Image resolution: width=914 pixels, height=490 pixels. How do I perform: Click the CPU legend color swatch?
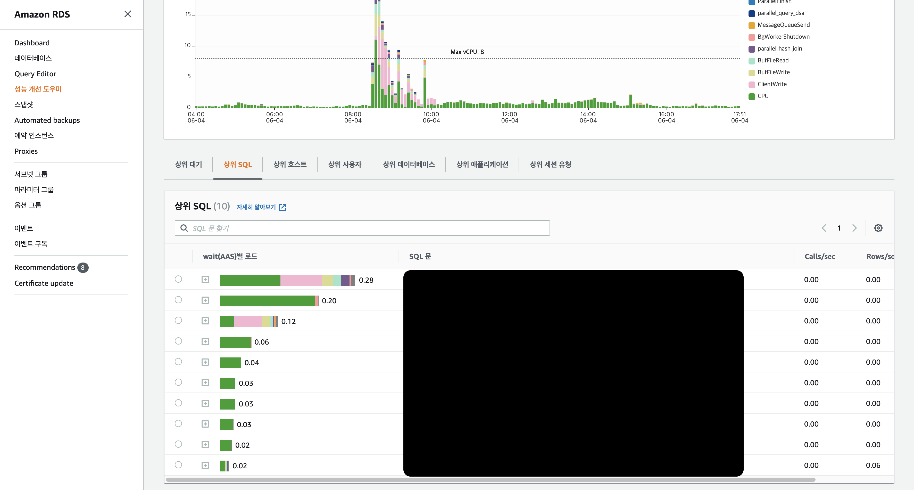click(x=752, y=96)
